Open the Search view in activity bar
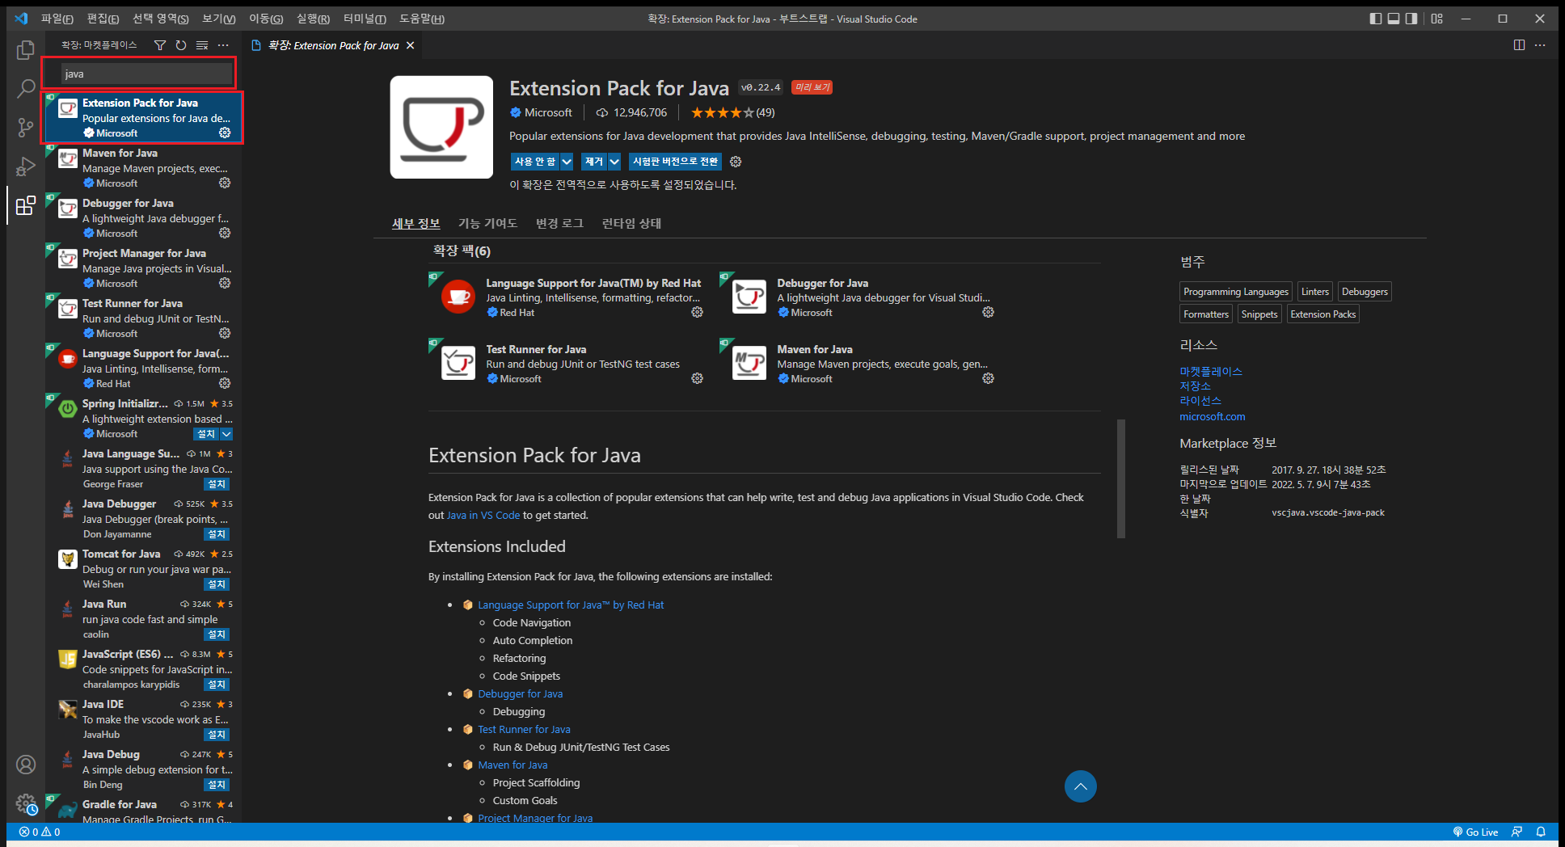Image resolution: width=1565 pixels, height=847 pixels. point(26,89)
